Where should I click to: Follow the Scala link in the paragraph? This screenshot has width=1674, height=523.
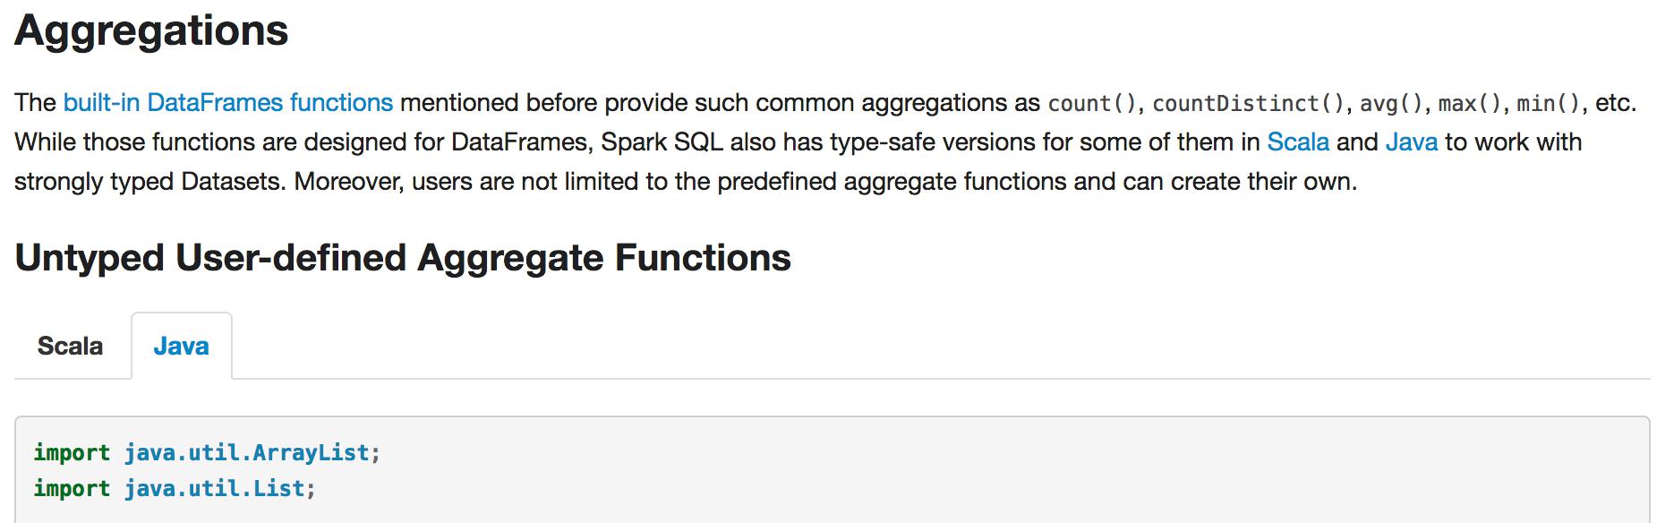1297,142
